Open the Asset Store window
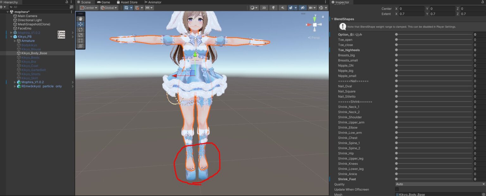 click(127, 2)
